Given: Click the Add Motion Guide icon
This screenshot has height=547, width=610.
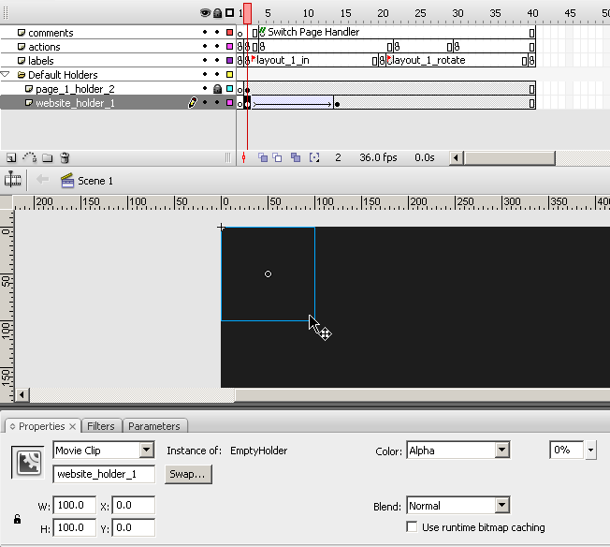Looking at the screenshot, I should [x=29, y=158].
